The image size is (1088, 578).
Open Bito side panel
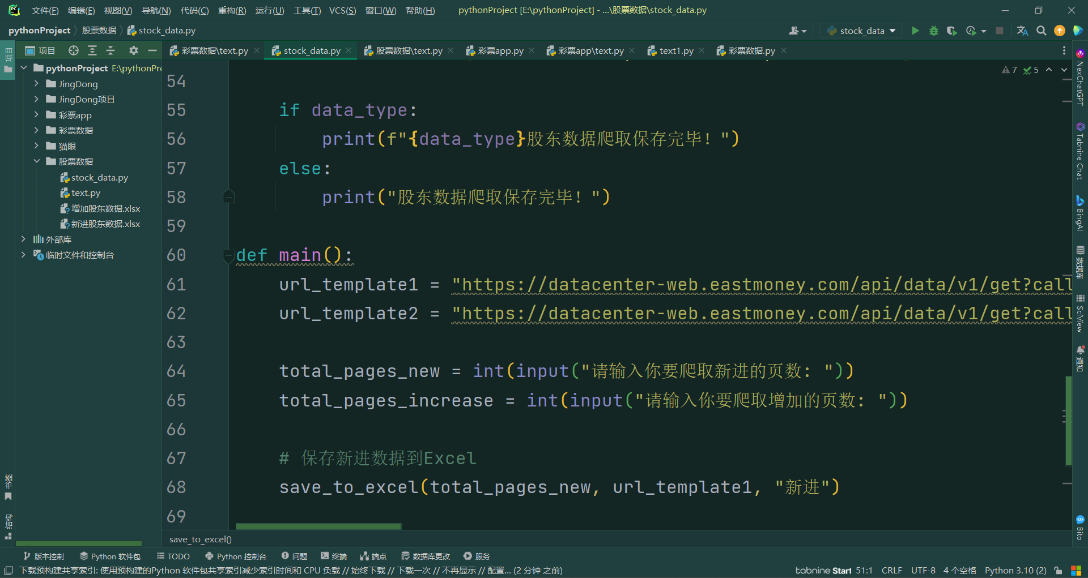click(1080, 528)
